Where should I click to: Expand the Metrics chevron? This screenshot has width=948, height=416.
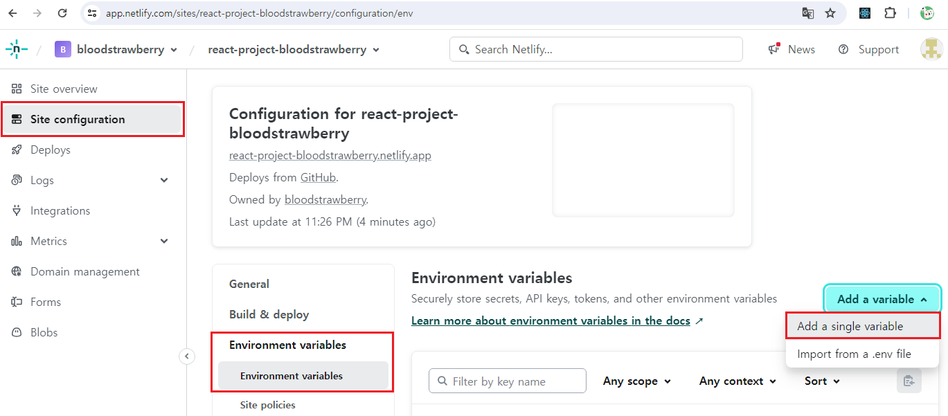[x=164, y=241]
